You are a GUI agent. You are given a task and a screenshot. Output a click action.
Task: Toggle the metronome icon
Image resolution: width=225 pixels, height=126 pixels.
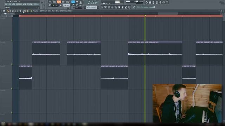pyautogui.click(x=50, y=2)
